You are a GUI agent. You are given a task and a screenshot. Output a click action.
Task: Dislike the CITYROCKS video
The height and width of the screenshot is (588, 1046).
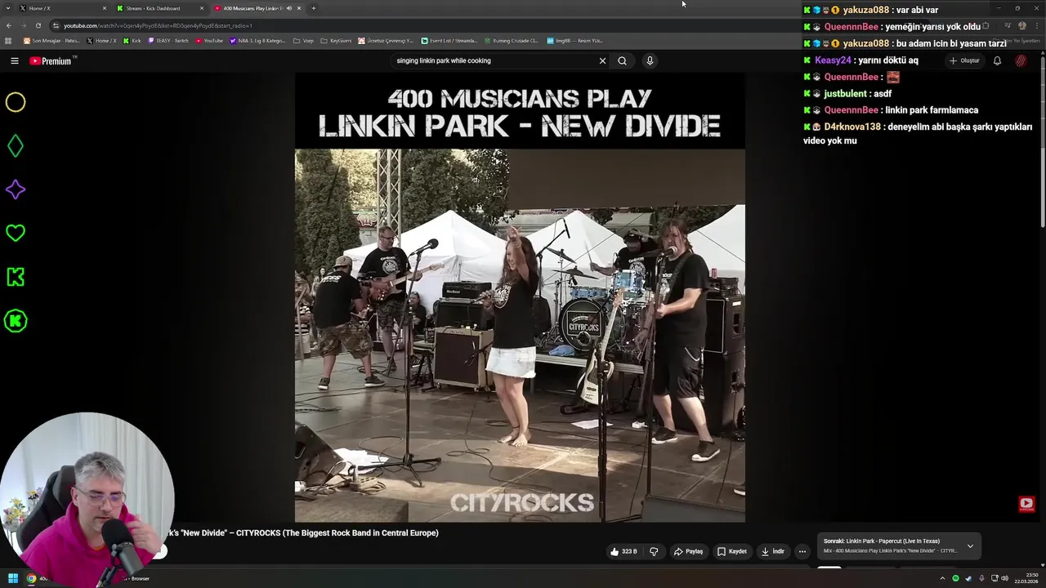coord(654,551)
